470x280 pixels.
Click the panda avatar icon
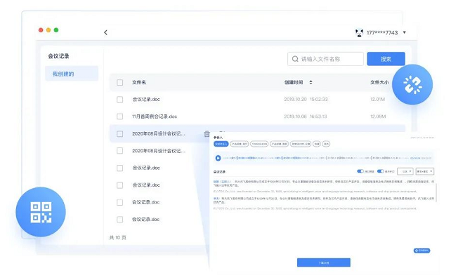click(x=359, y=32)
